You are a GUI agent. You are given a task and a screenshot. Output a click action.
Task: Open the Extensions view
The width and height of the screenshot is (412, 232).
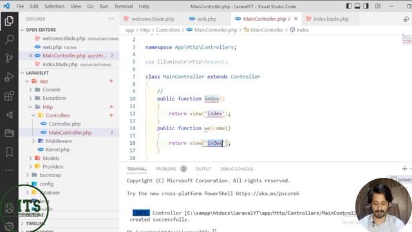pos(9,96)
